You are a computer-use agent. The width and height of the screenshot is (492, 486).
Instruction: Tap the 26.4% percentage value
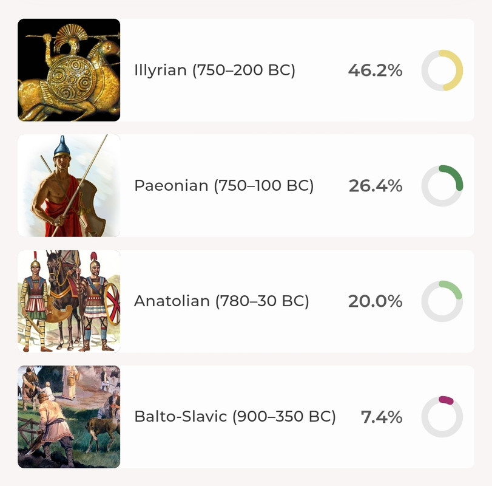coord(376,186)
